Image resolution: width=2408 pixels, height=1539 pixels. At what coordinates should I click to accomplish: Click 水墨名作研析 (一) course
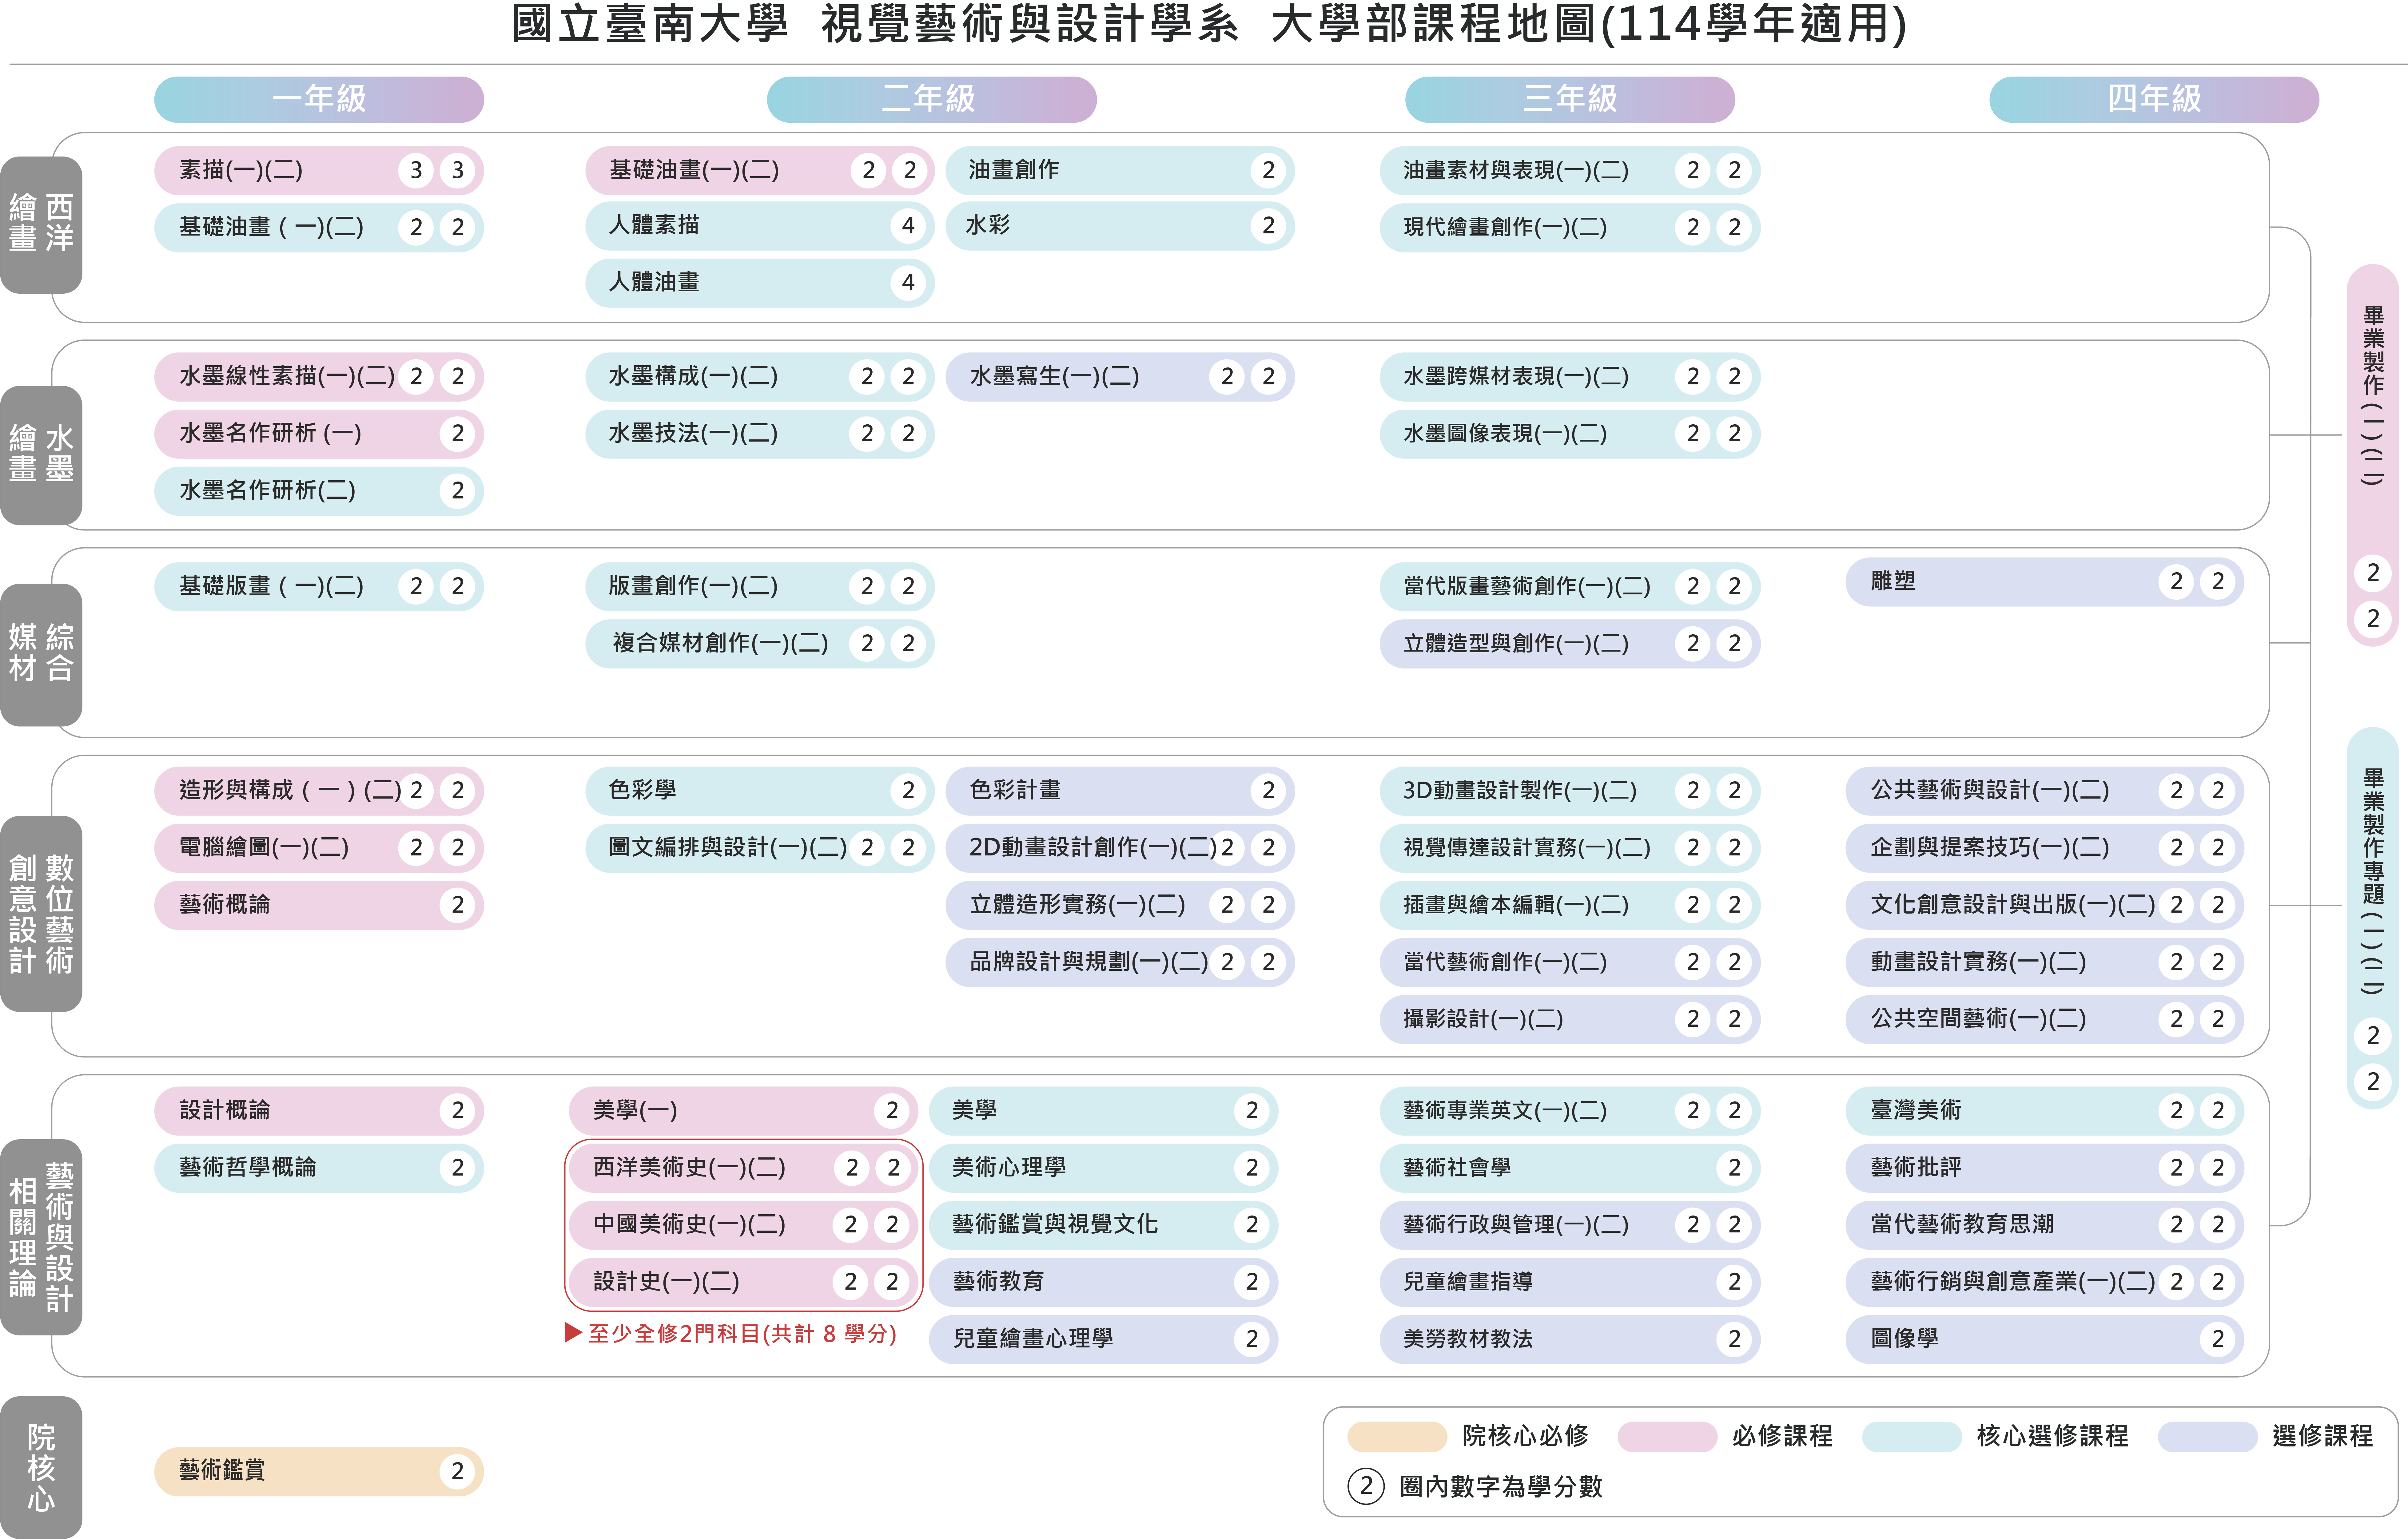[x=319, y=434]
